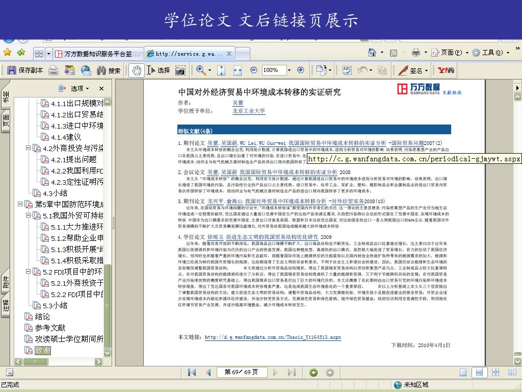Click the Yahoo Y! toolbar icon
The width and height of the screenshot is (522, 392).
(446, 70)
